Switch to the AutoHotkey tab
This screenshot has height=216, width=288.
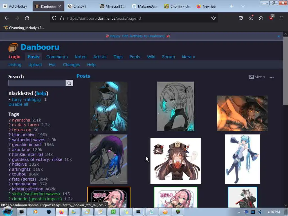15,6
